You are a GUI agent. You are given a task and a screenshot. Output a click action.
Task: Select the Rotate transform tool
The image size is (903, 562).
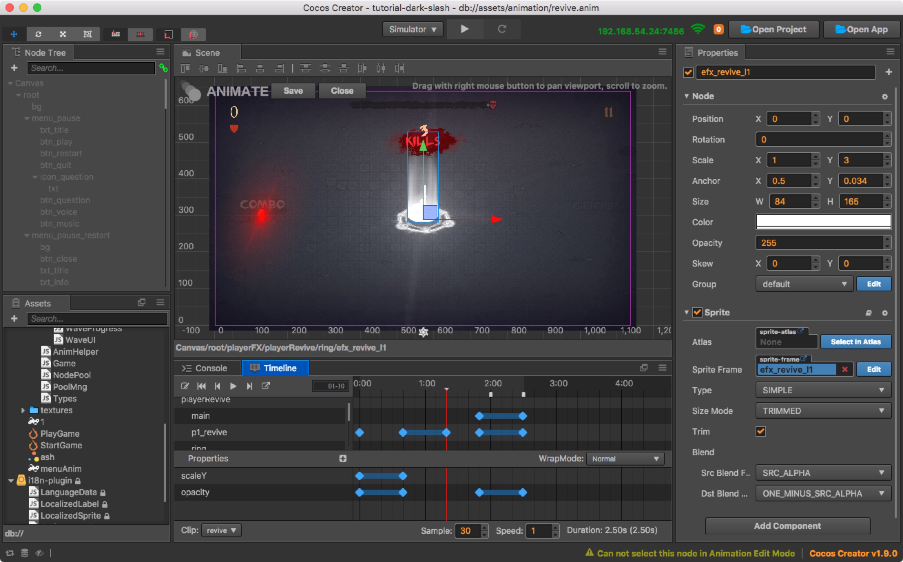tap(38, 34)
